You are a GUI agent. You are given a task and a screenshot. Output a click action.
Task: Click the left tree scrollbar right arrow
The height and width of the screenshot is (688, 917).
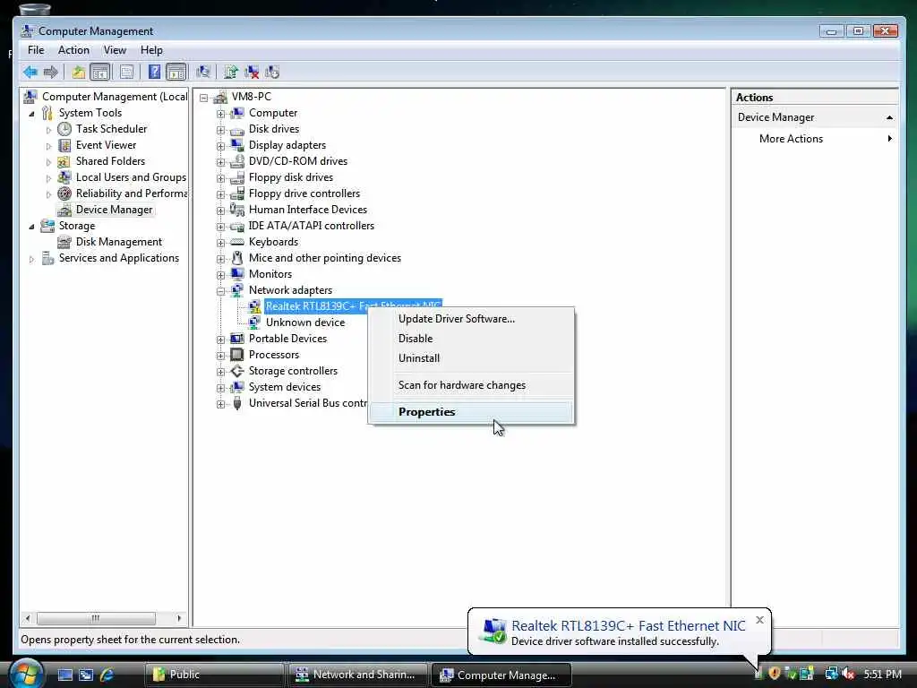[x=179, y=618]
